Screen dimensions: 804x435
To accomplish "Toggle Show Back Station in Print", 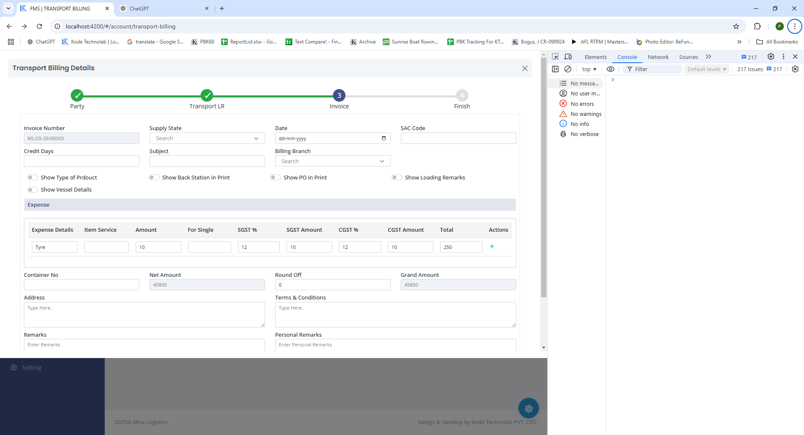I will [154, 177].
